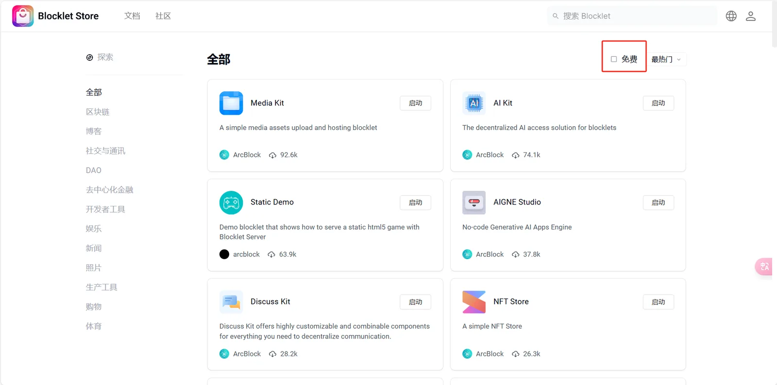Select the 生产工具 category
Image resolution: width=777 pixels, height=385 pixels.
point(101,287)
